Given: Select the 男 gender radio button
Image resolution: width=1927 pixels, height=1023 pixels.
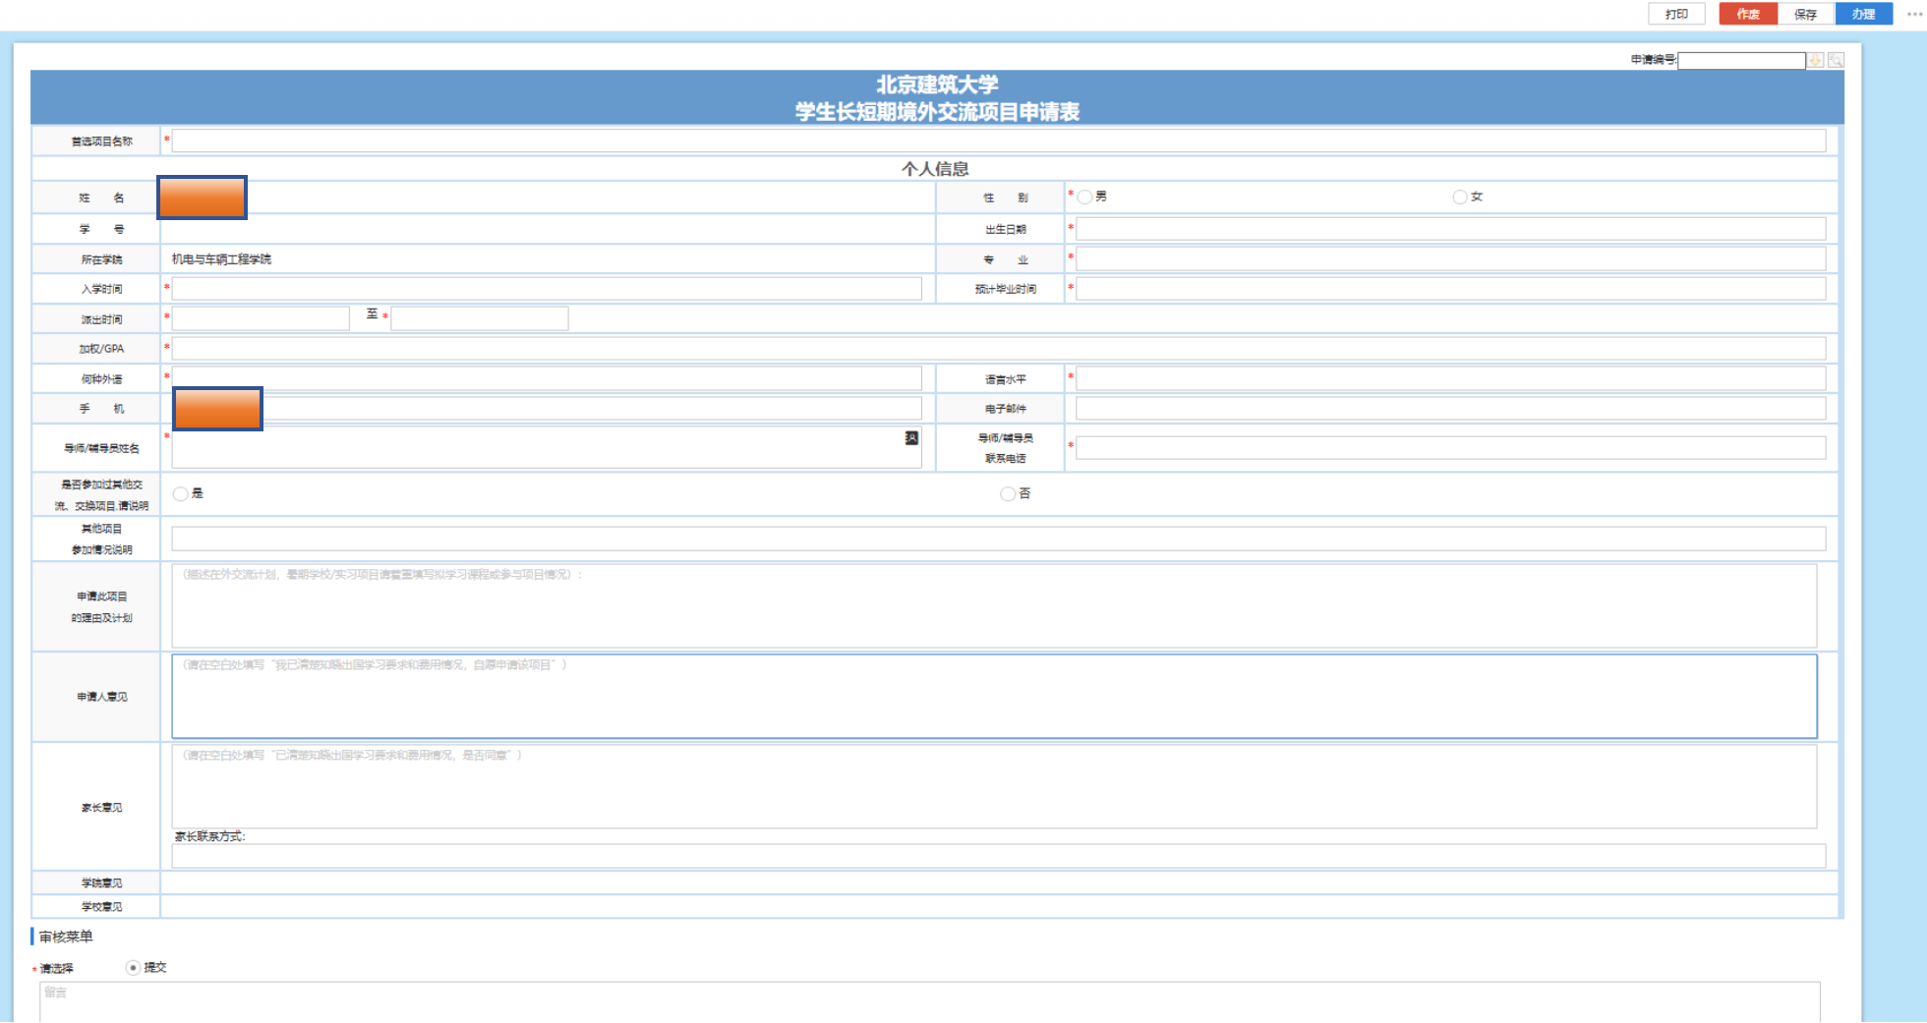Looking at the screenshot, I should [1085, 198].
